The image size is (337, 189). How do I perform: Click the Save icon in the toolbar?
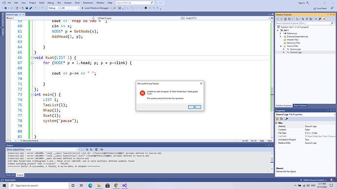[x=27, y=8]
